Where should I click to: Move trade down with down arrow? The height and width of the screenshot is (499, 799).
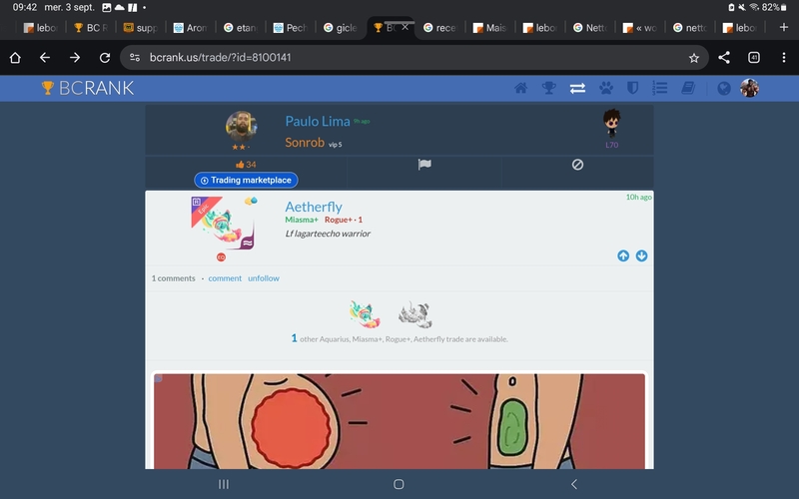tap(641, 255)
